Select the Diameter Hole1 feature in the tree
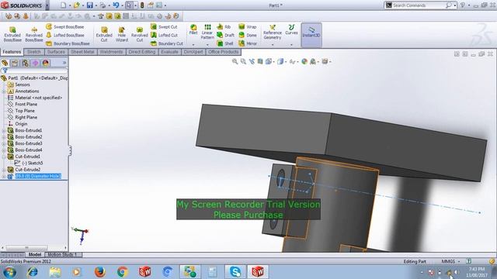The width and height of the screenshot is (497, 279). 38,176
